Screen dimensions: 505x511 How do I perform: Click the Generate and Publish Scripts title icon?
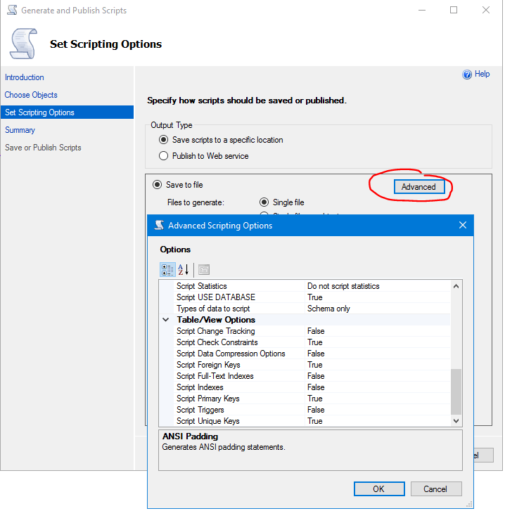[x=12, y=10]
